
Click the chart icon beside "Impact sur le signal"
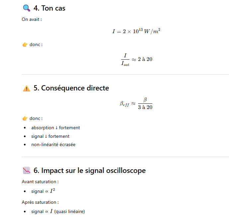click(26, 171)
